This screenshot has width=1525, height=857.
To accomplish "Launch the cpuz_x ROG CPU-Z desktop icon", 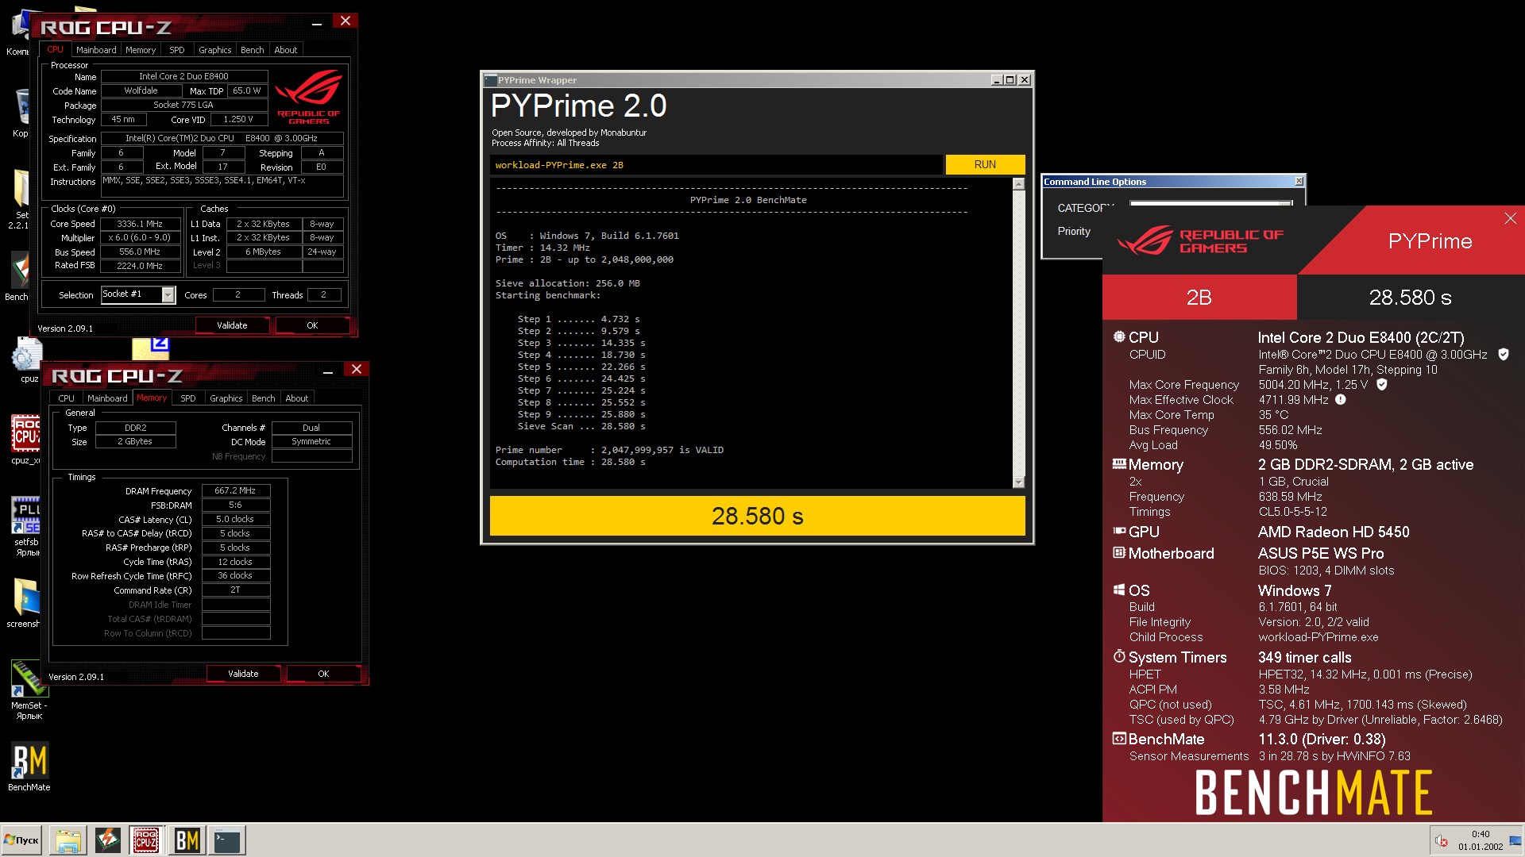I will [25, 439].
